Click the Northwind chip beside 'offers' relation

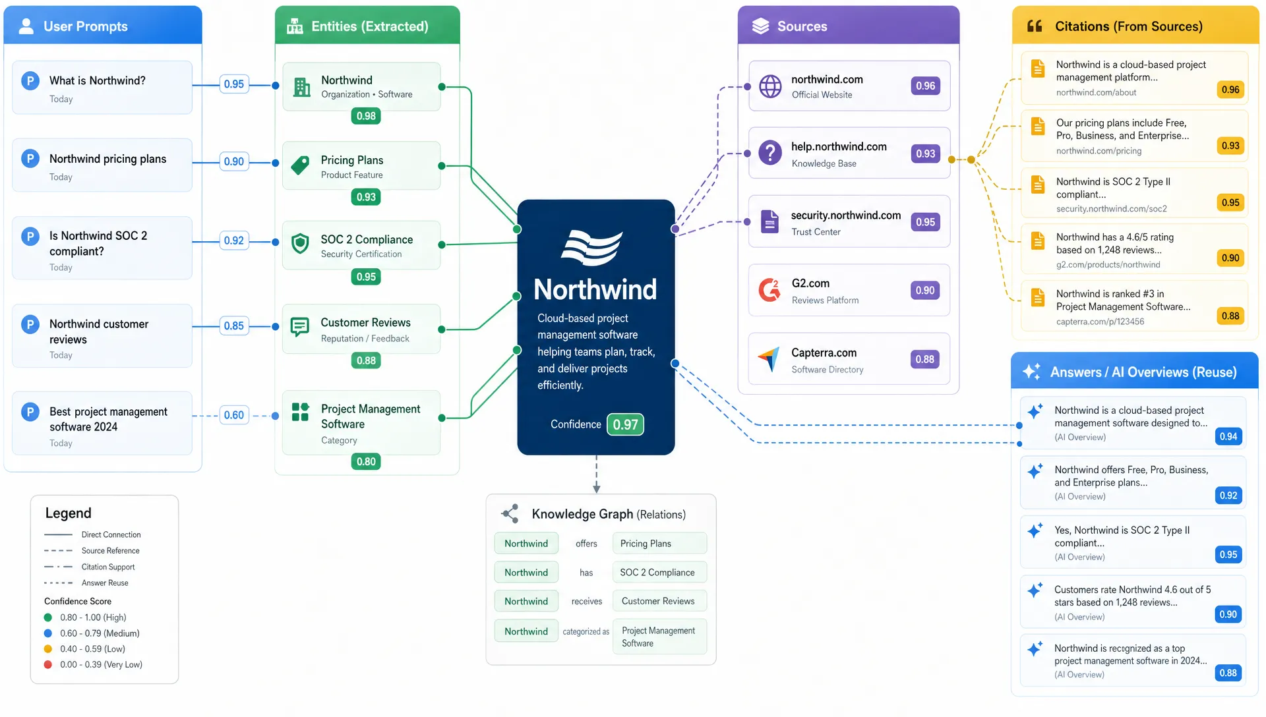[x=526, y=544]
